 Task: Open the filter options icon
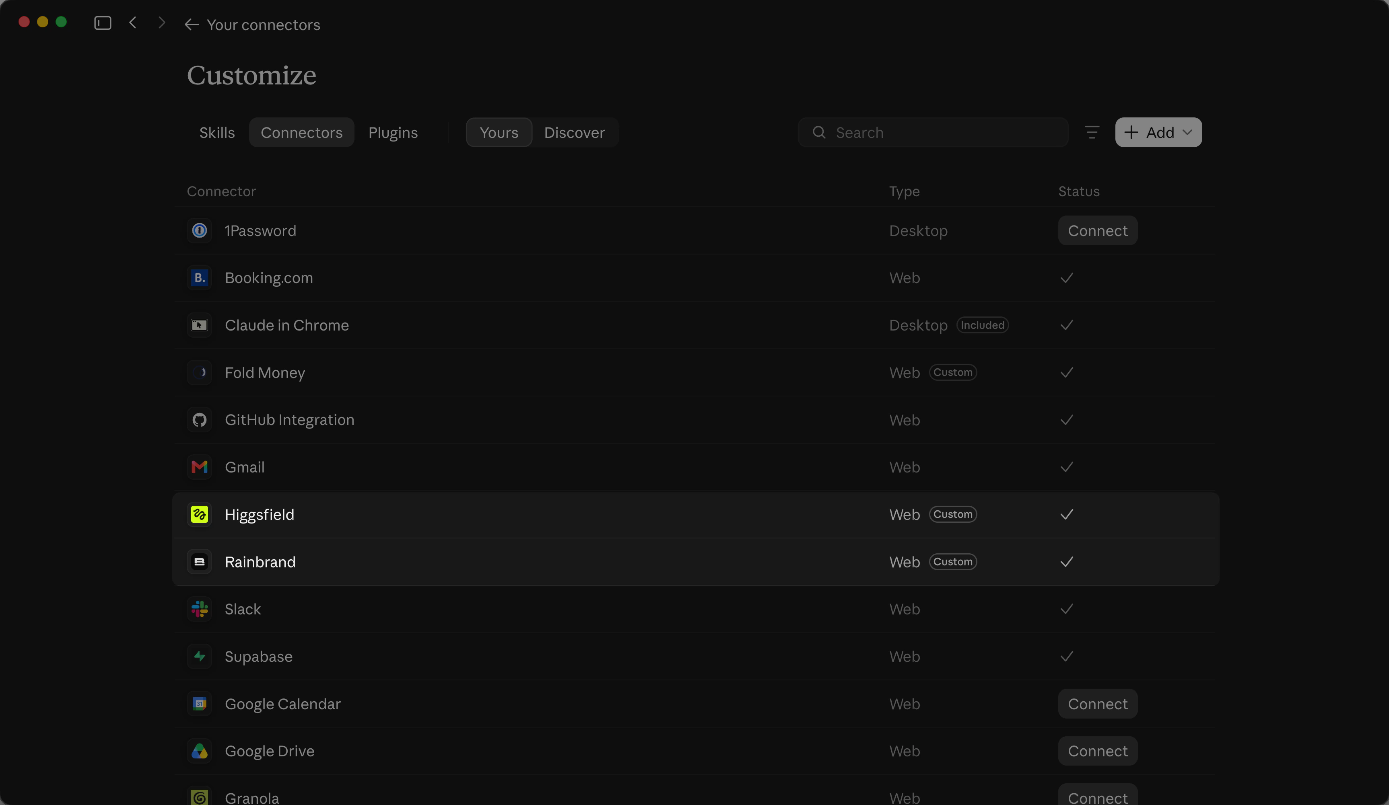(1092, 132)
